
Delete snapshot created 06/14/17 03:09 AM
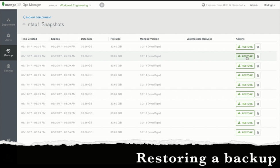pos(258,104)
